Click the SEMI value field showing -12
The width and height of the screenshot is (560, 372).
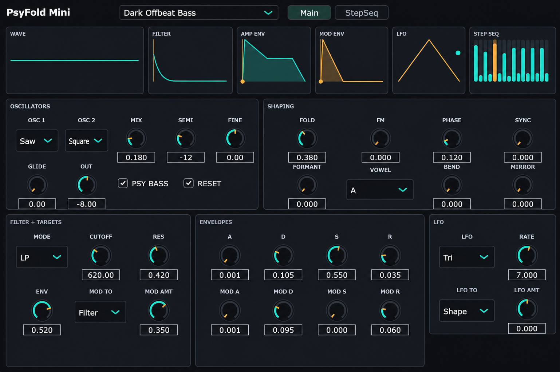186,157
